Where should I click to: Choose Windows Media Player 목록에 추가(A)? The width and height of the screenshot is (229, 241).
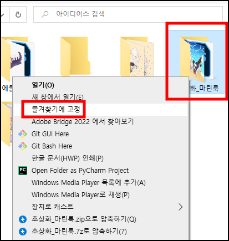coord(101,183)
